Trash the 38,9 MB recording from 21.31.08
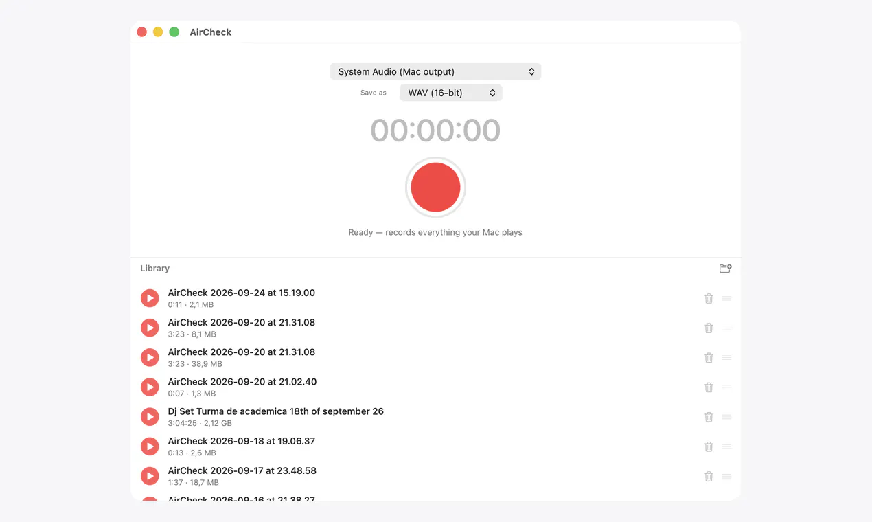The image size is (872, 522). tap(709, 357)
